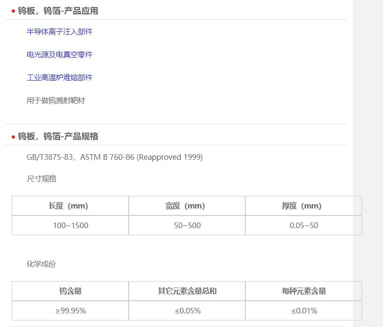
Task: Click the 厚度 (mm) table header
Action: pos(303,206)
